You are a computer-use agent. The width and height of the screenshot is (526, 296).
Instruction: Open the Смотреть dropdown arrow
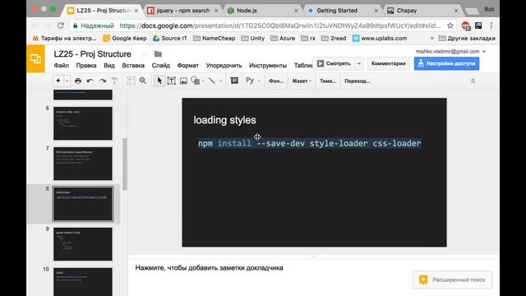(359, 63)
